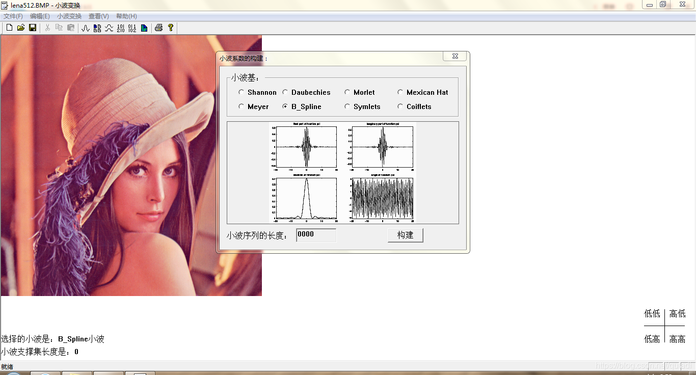
Task: Click the Print toolbar icon
Action: click(x=159, y=28)
